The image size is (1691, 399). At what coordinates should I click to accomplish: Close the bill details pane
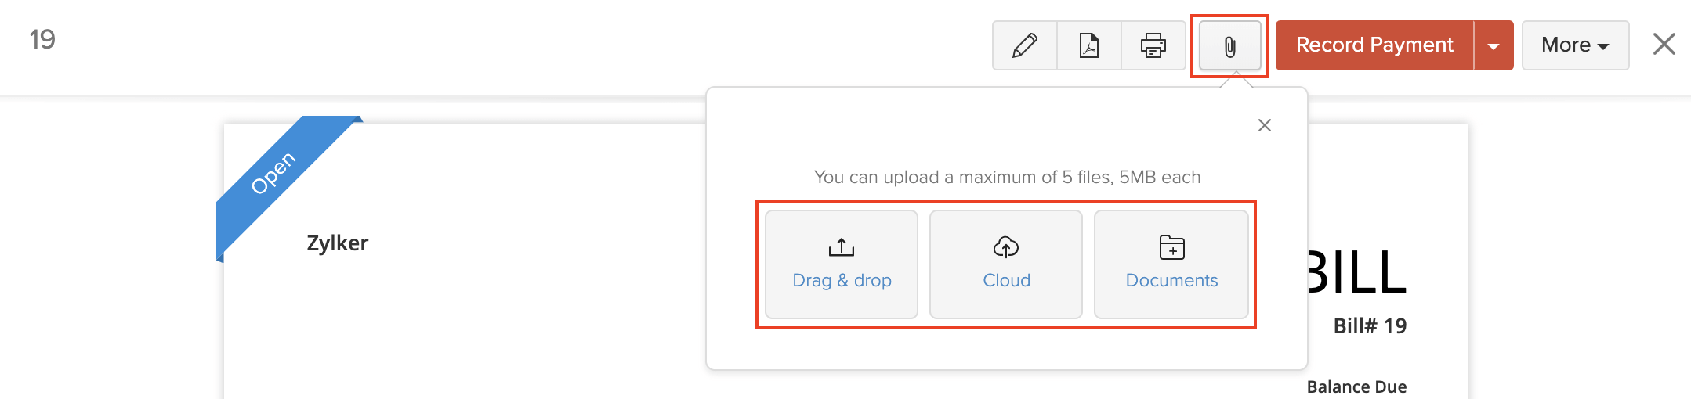[1664, 45]
